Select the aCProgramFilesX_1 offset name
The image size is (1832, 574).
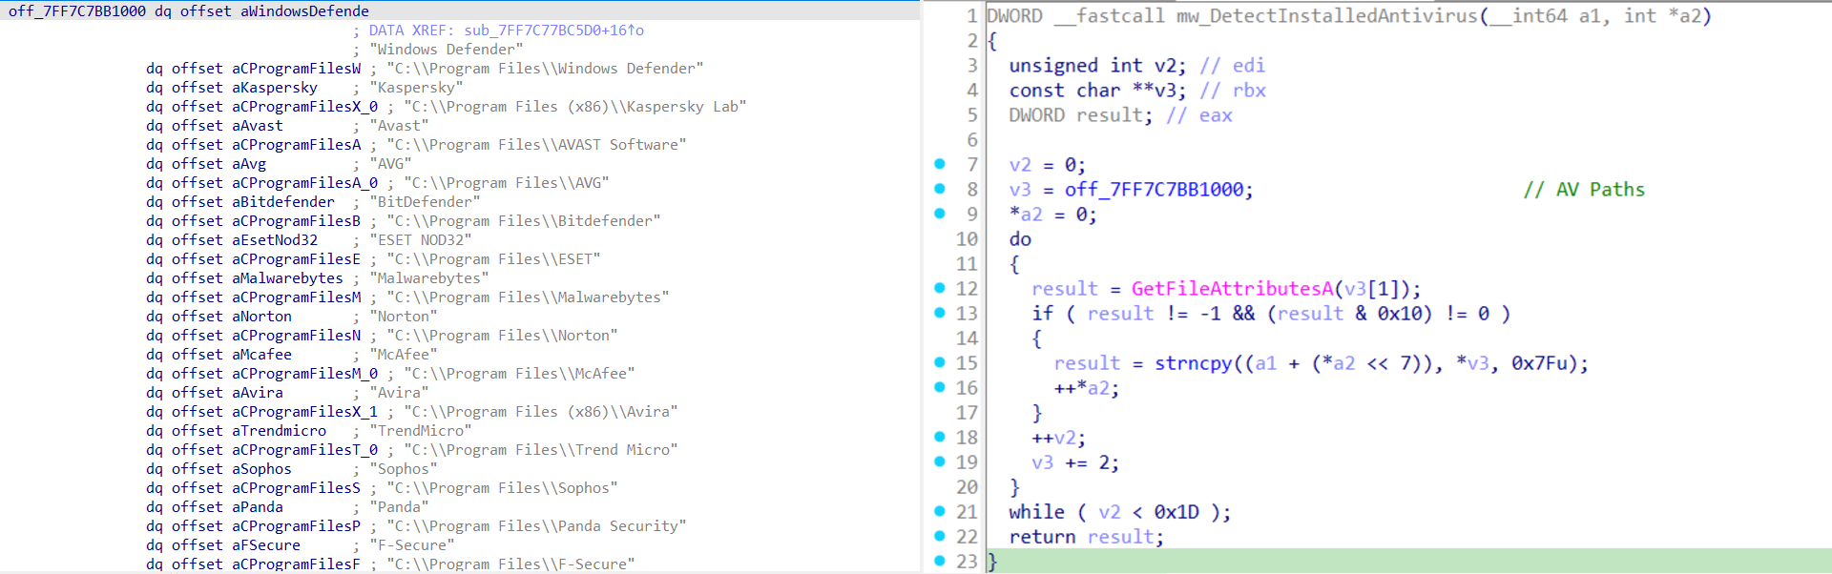pos(304,412)
